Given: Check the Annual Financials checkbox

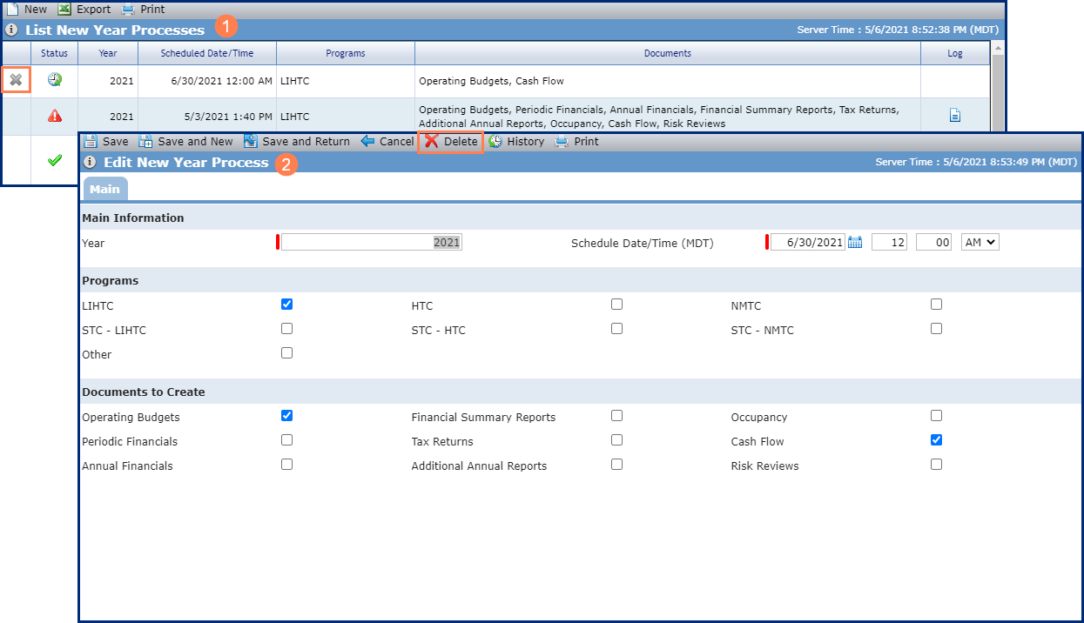Looking at the screenshot, I should click(287, 465).
